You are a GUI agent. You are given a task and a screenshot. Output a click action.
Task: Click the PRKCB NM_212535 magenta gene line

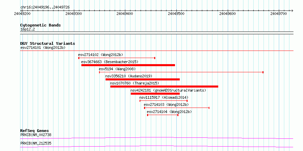point(157,146)
